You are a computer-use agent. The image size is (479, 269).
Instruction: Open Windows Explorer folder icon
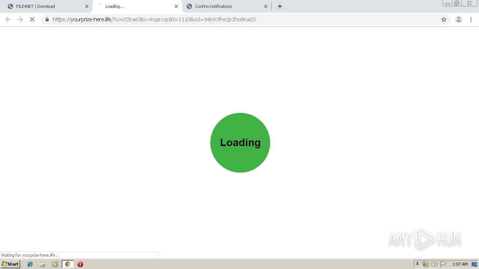(x=42, y=264)
